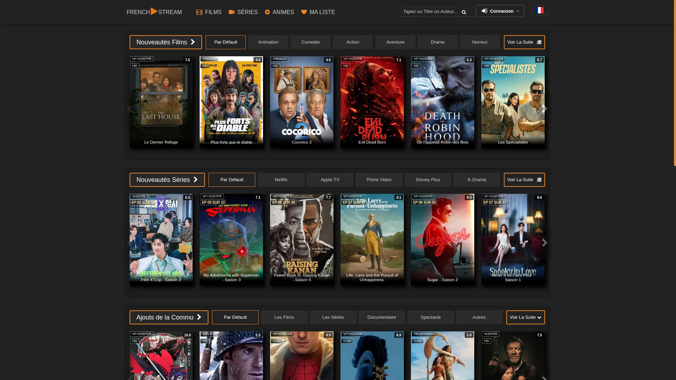
Task: Filter films by Animation
Action: pos(268,42)
